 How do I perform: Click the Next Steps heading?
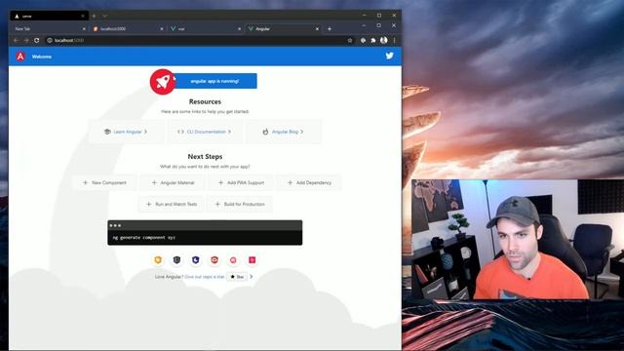point(205,157)
